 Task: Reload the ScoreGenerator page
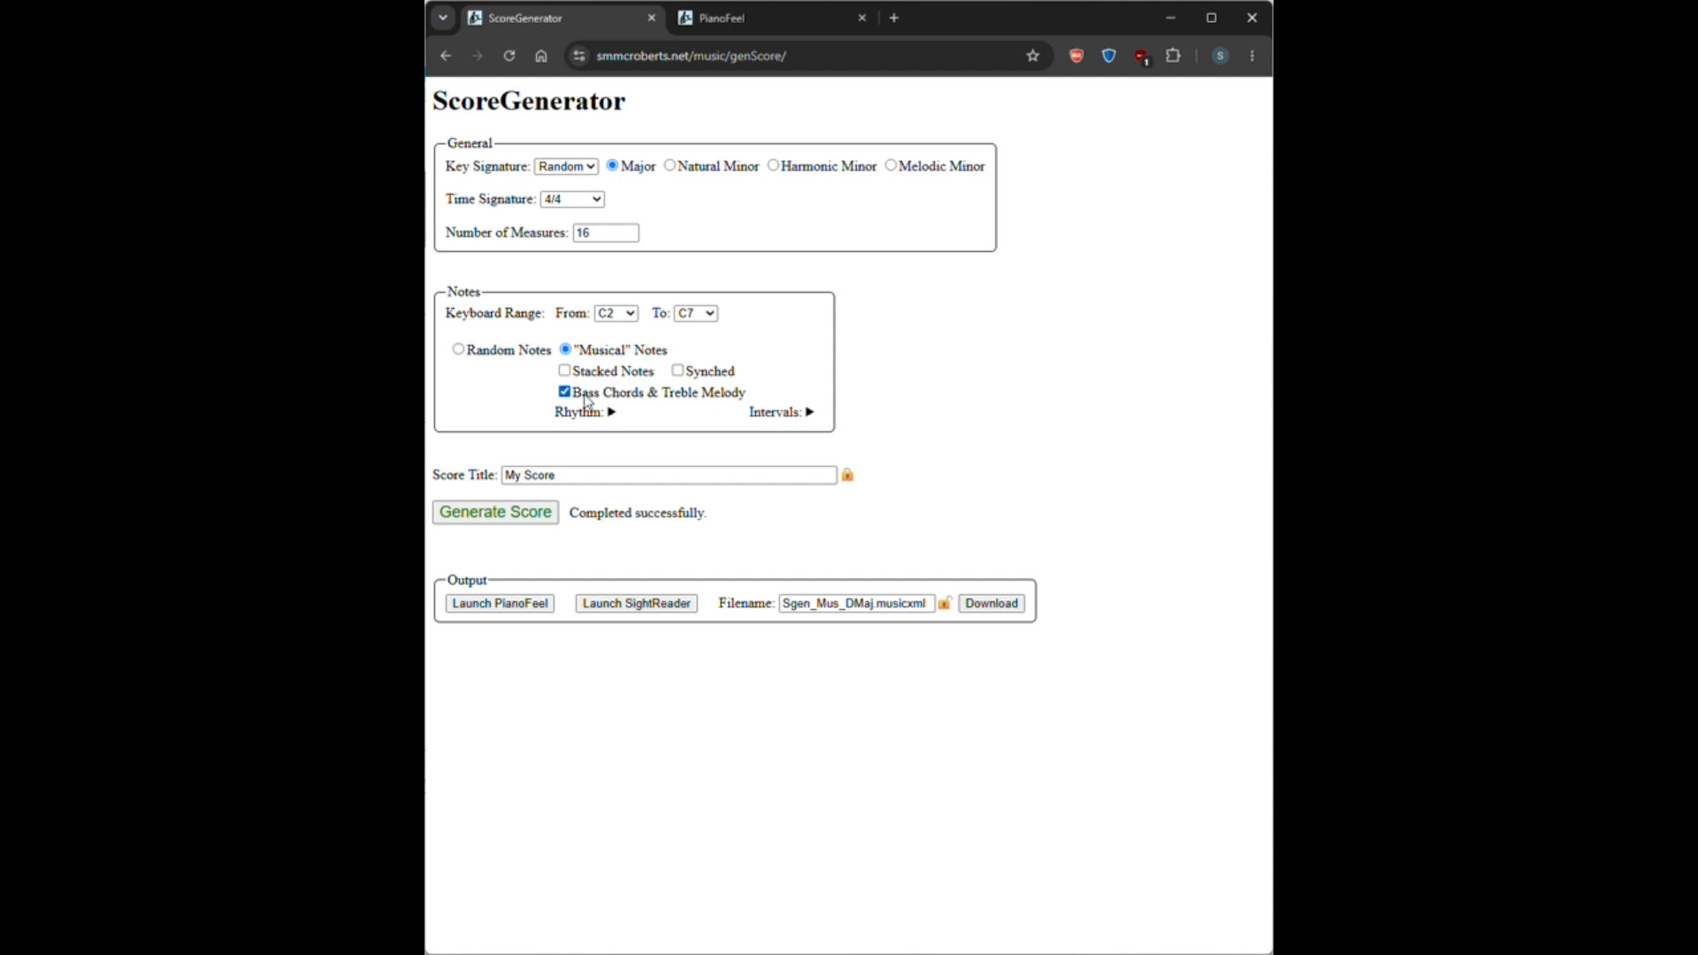(x=509, y=56)
